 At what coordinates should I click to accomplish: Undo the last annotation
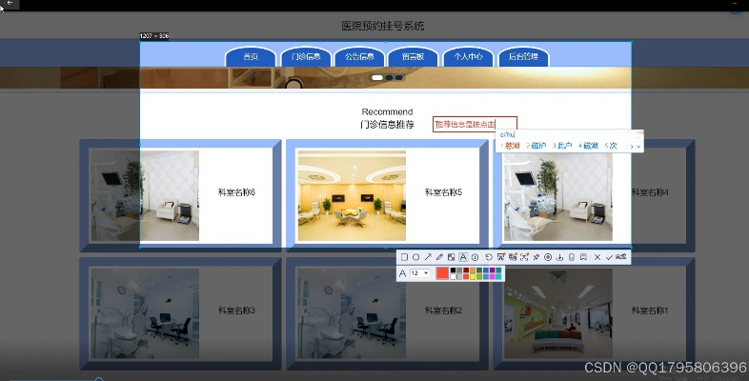[489, 257]
